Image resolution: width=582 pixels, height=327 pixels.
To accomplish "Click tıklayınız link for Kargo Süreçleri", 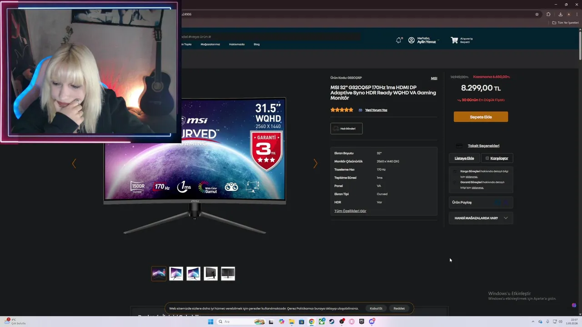I will pyautogui.click(x=472, y=177).
